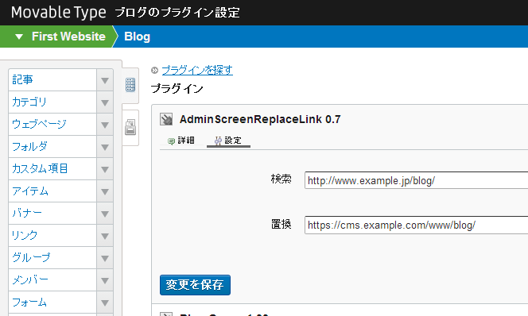Click the AdminScreenReplaceLink 0.7 plugin title

pos(260,119)
